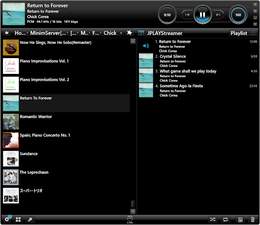This screenshot has width=260, height=225.
Task: Click the Sundance cover thumbnail
Action: coord(11,159)
